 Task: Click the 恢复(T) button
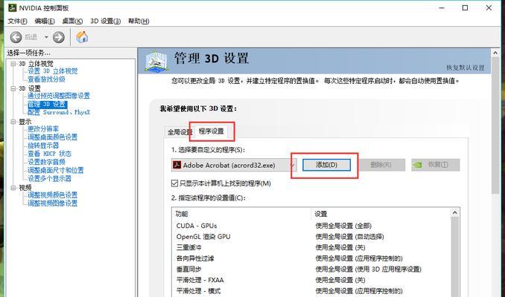[436, 165]
